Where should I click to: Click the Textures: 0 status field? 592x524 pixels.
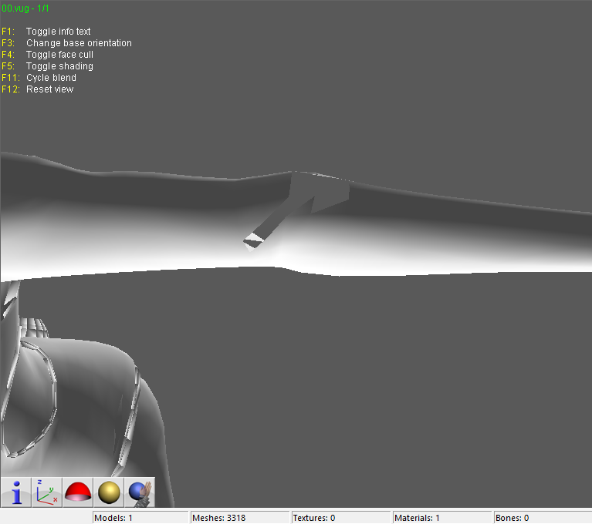point(340,518)
